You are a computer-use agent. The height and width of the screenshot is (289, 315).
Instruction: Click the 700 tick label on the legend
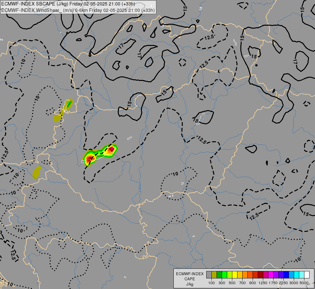coord(243,283)
